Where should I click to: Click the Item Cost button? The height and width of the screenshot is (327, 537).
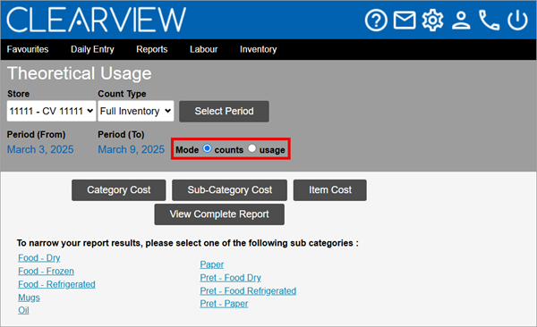(329, 189)
